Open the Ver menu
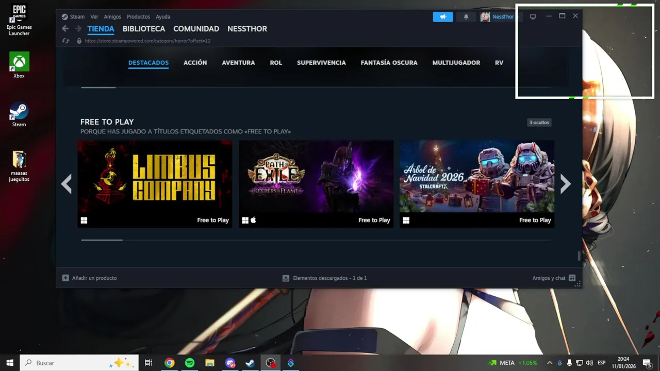 tap(94, 16)
